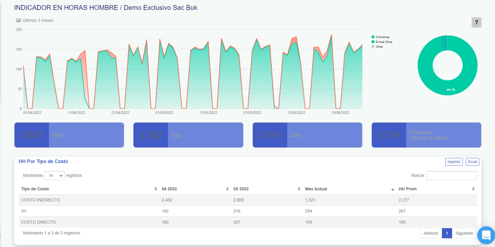Screen dimensions: 495x247
Task: Click the Anterior pagination button
Action: click(431, 233)
